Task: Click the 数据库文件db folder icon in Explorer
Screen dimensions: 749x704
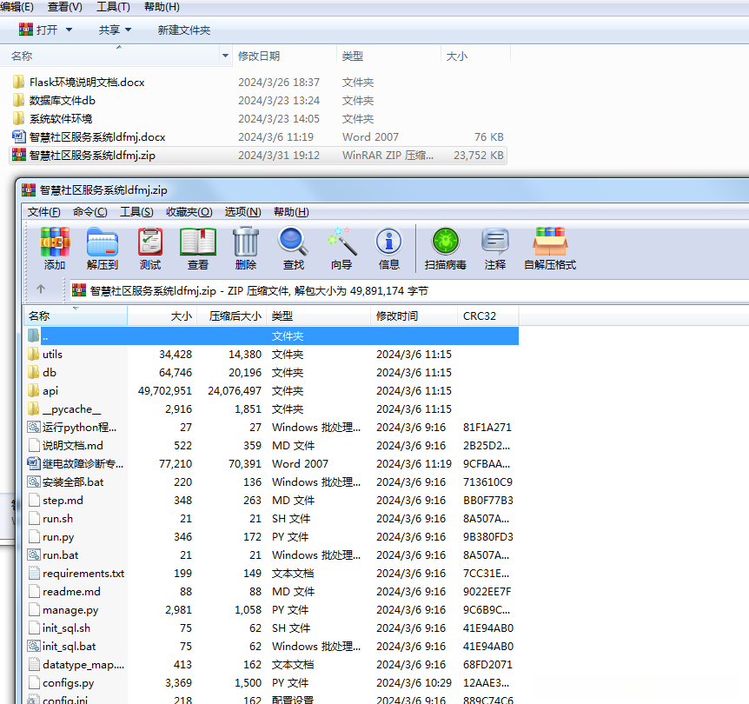Action: coord(18,100)
